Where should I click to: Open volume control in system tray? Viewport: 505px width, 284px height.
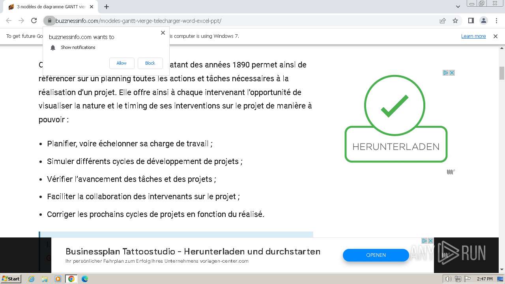click(x=448, y=279)
